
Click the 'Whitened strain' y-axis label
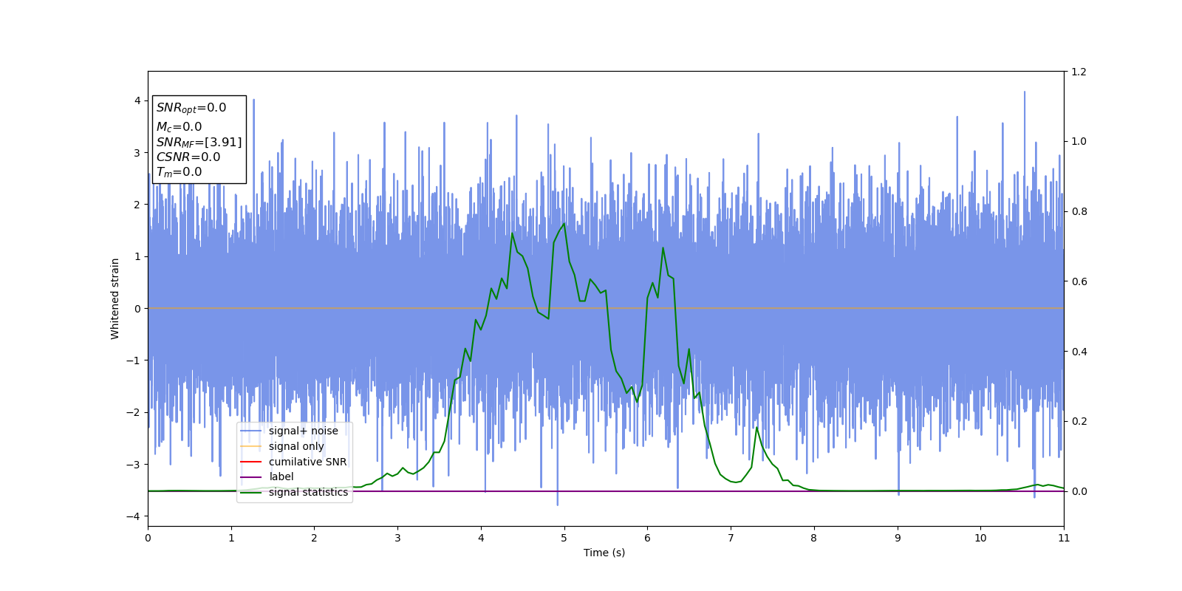115,298
